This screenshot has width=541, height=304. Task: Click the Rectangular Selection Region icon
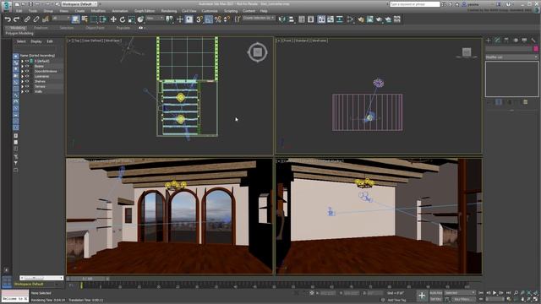(94, 19)
